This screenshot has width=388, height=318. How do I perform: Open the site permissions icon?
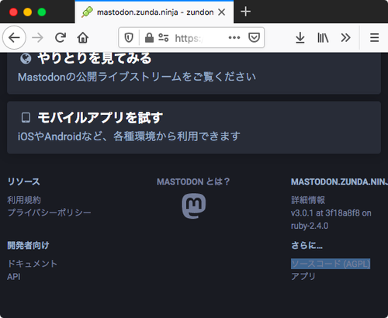coord(163,38)
